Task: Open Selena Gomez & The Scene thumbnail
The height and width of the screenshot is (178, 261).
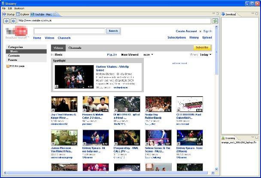Action: click(158, 138)
